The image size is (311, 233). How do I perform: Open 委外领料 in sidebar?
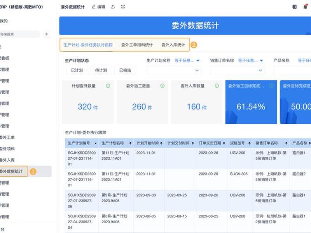[x=7, y=149]
